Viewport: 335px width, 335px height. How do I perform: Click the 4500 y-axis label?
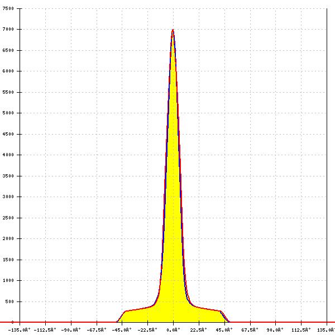click(x=8, y=134)
